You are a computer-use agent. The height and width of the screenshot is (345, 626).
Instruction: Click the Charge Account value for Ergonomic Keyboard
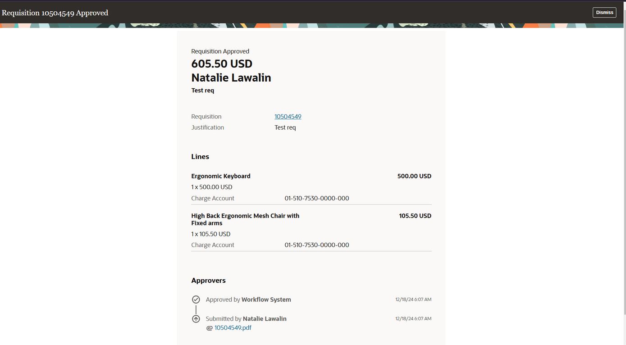tap(317, 198)
